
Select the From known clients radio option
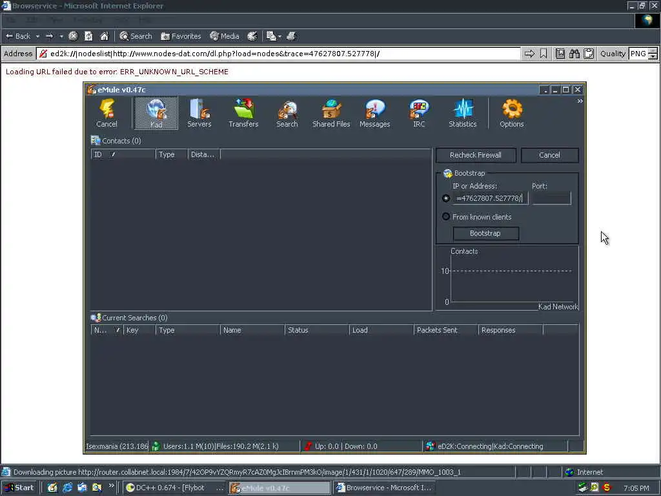[x=446, y=217]
